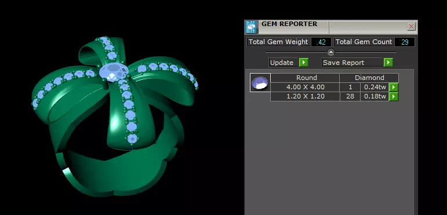Collapse the panel using the round arrow handle

click(330, 52)
